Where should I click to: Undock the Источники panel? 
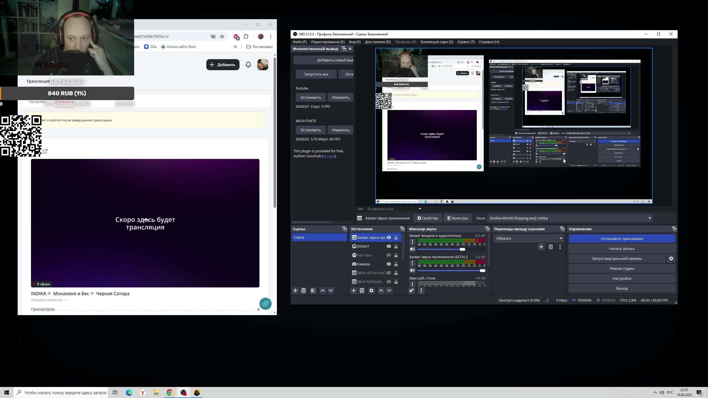(x=402, y=229)
